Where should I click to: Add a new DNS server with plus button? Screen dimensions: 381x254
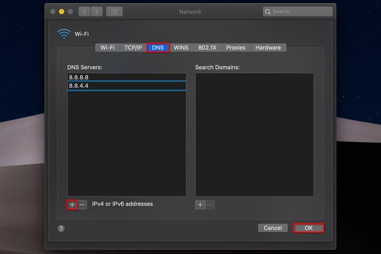pyautogui.click(x=72, y=205)
